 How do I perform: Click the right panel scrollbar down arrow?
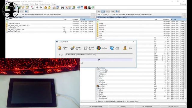185,99
